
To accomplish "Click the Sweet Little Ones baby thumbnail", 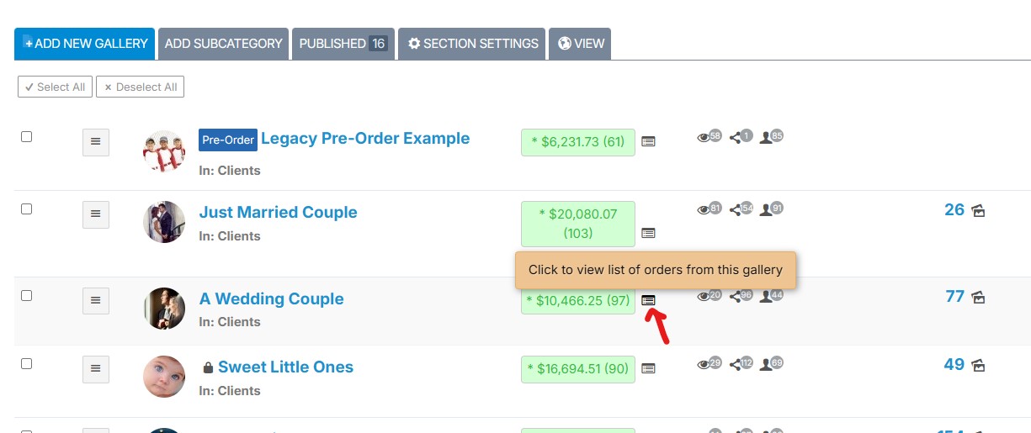I will point(164,377).
